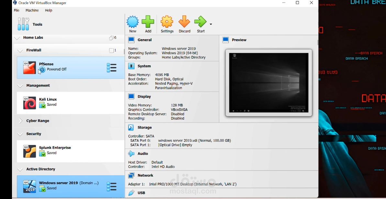Screen dimensions: 386x199
Task: Click the Add icon in the toolbar
Action: (148, 23)
